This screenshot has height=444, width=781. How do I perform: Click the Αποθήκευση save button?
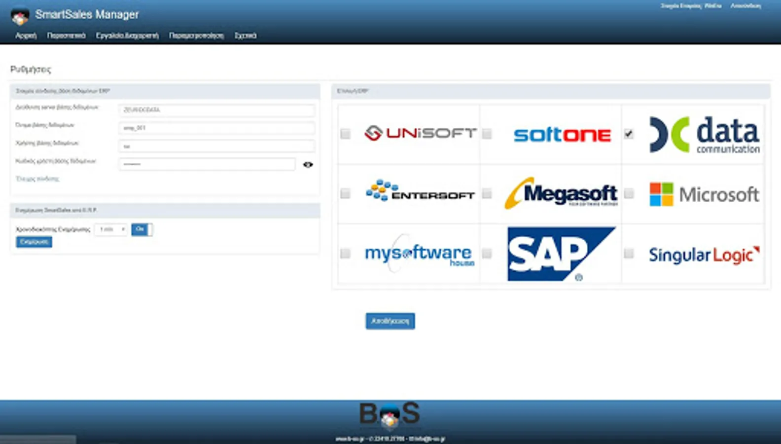(390, 321)
